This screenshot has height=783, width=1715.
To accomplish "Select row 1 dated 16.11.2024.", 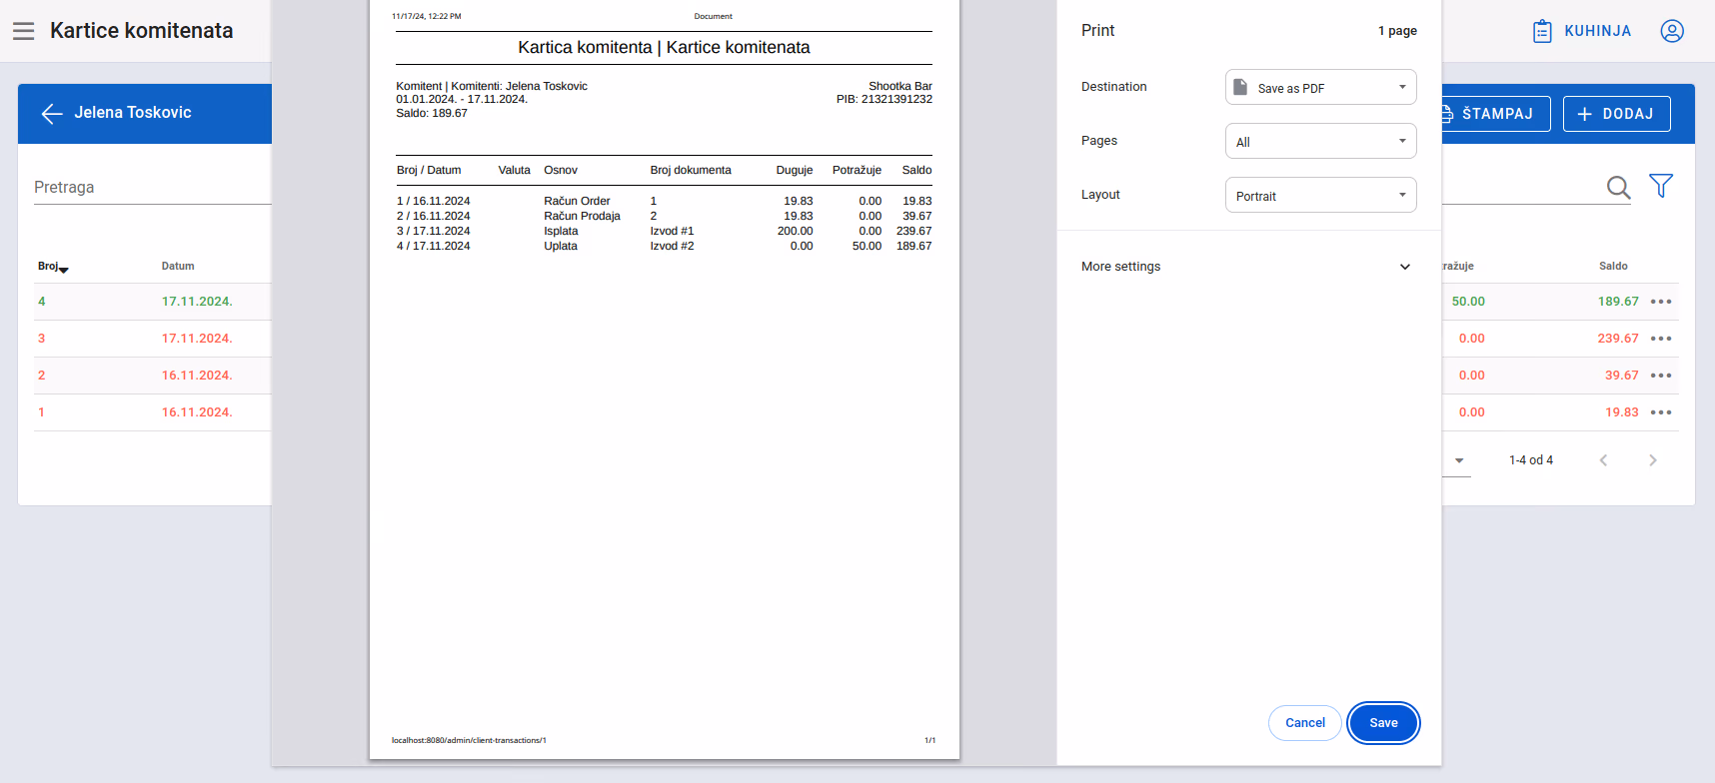I will click(x=152, y=412).
